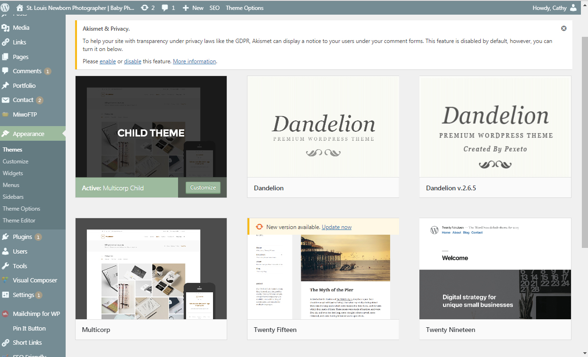Open Pin It Button menu
This screenshot has width=588, height=357.
(x=29, y=328)
